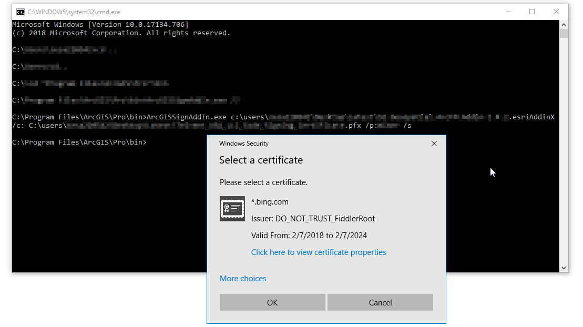583x327 pixels.
Task: Click the Issuer DO_NOT_TRUST_FiddlerRoot text
Action: coord(314,218)
